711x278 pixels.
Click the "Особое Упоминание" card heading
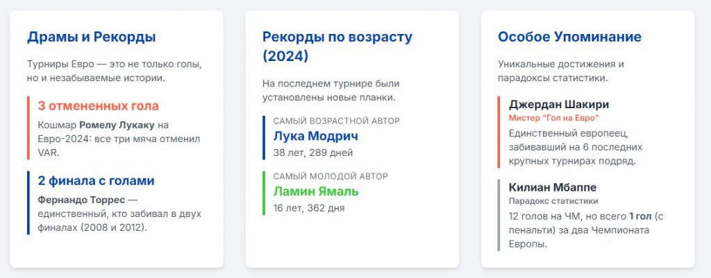(569, 37)
